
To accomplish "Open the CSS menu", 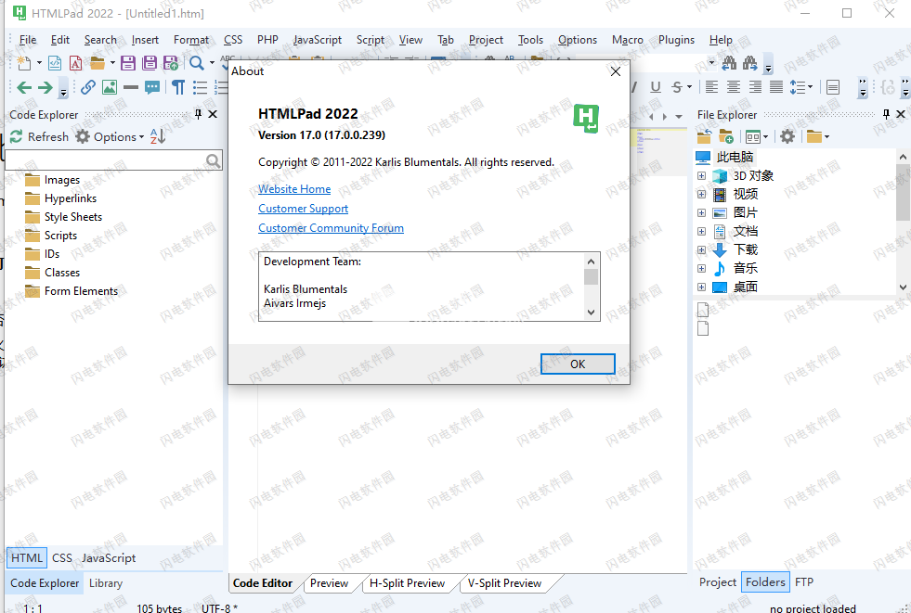I will pos(233,40).
